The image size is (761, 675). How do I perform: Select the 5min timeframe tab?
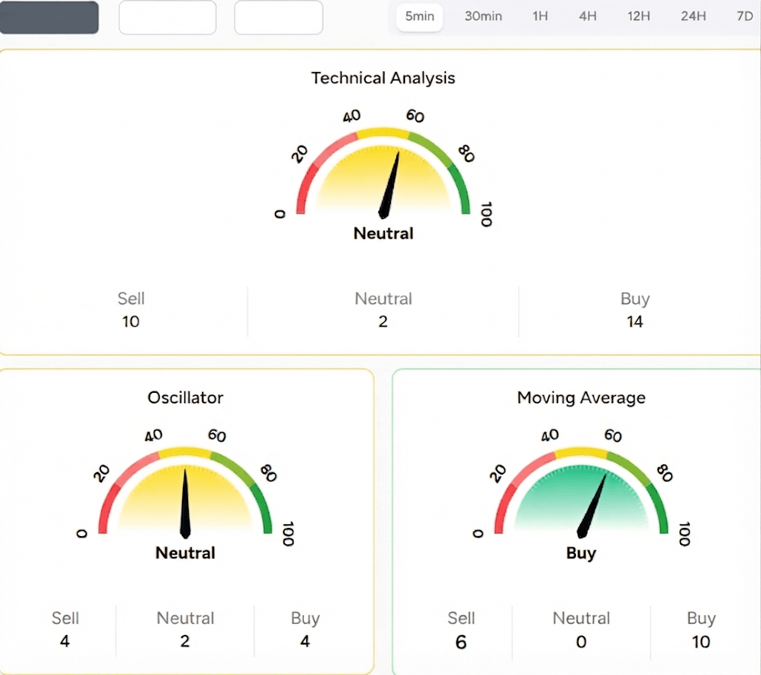[x=419, y=17]
